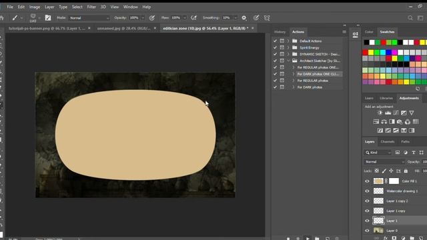Open the layer Kind filter dropdown
Image resolution: width=427 pixels, height=240 pixels.
point(378,153)
